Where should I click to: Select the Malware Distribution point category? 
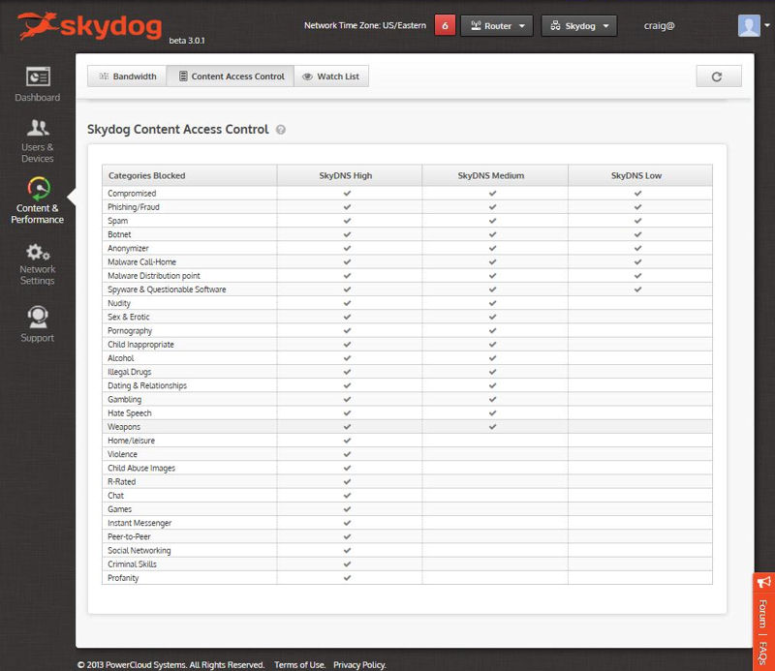[154, 276]
